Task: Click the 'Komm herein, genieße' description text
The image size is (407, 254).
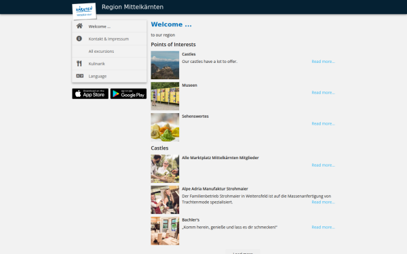Action: (x=229, y=228)
